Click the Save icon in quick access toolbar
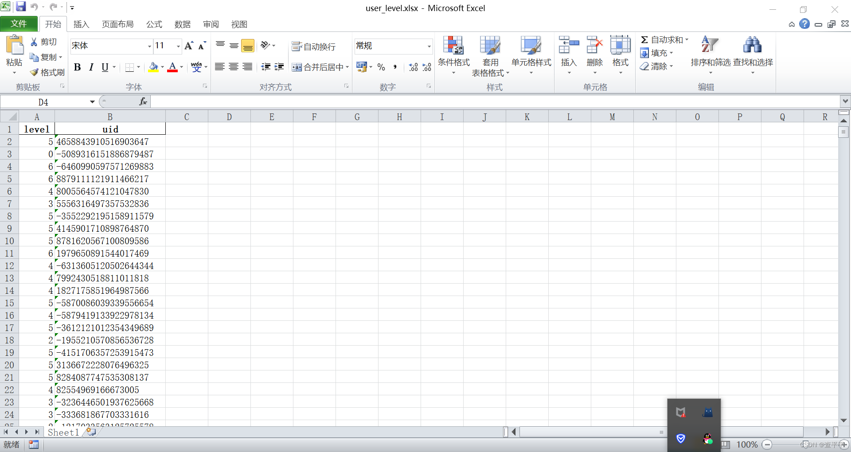The image size is (851, 452). point(21,7)
